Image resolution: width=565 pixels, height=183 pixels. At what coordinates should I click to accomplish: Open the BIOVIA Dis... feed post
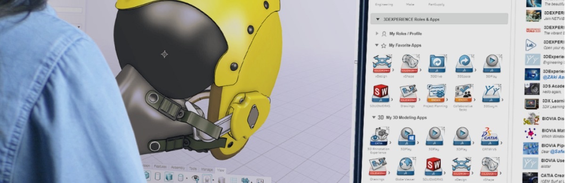coord(545,119)
